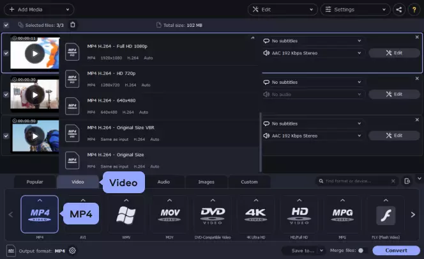Uncheck the first video file checkbox
424x259 pixels.
[6, 53]
